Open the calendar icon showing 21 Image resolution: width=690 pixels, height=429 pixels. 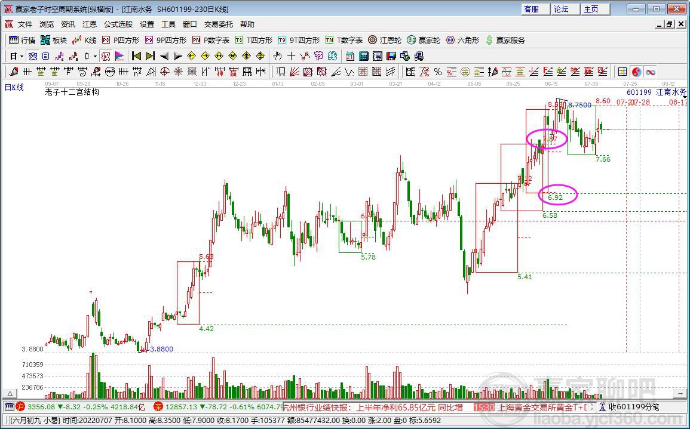coord(350,56)
